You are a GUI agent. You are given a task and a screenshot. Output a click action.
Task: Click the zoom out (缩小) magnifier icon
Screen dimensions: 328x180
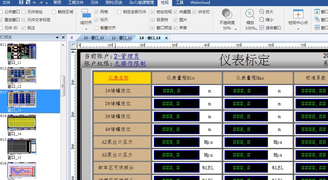tap(262, 20)
